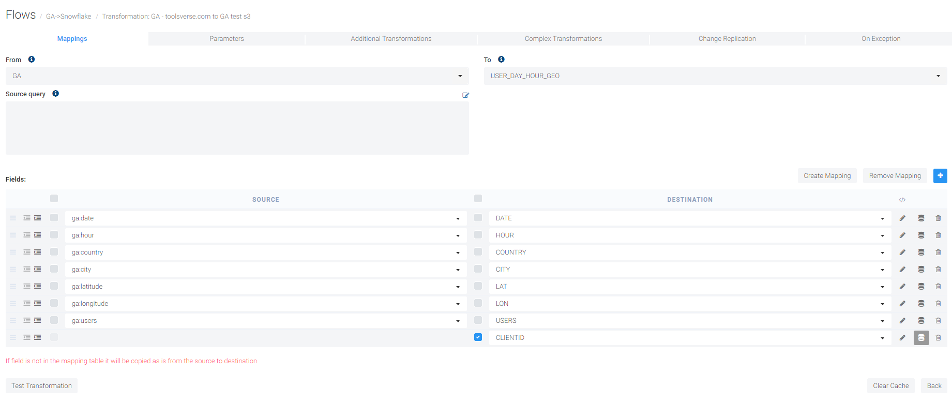Open the Complex Transformations tab
The image size is (952, 402).
point(563,39)
